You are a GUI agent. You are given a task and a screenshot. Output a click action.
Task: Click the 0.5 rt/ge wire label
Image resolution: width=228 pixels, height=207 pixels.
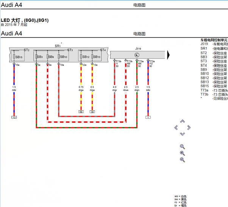[92, 89]
